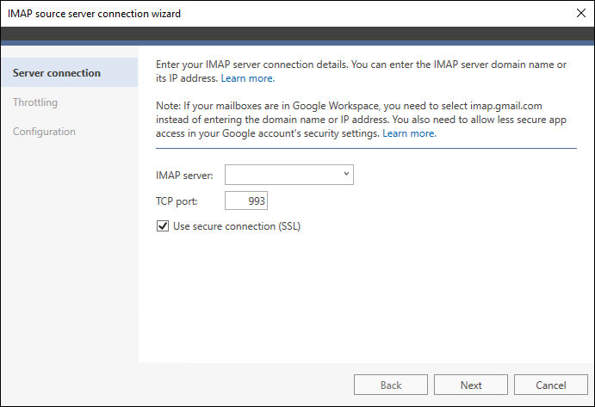Uncheck the Use secure connection checkbox
Screen dimensions: 595x407
[x=163, y=226]
